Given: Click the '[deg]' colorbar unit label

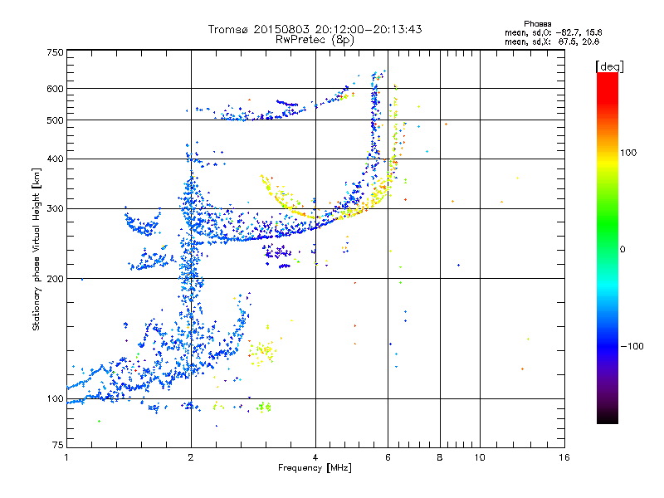Looking at the screenshot, I should (609, 66).
